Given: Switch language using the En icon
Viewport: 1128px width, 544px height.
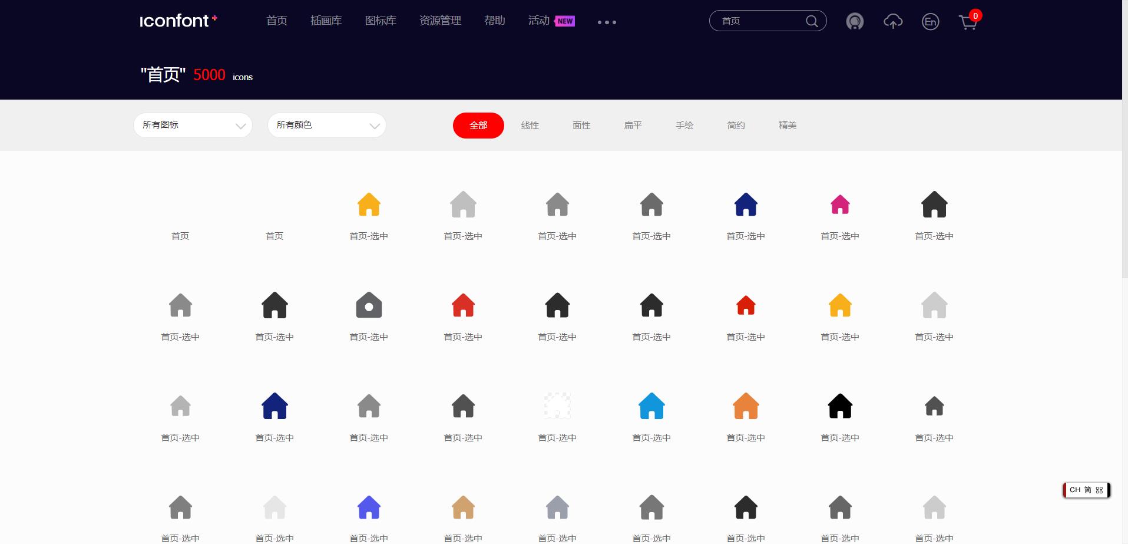Looking at the screenshot, I should (929, 21).
